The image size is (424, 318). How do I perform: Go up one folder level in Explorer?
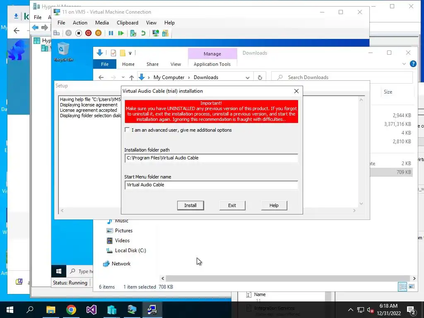click(x=132, y=77)
